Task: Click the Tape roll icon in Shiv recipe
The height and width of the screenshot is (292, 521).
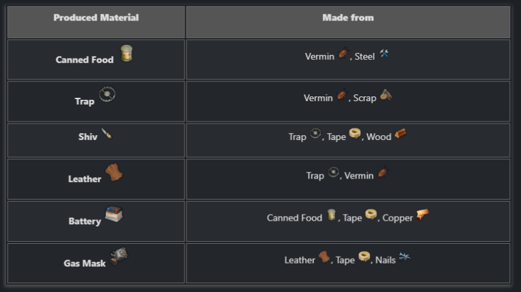Action: 355,134
